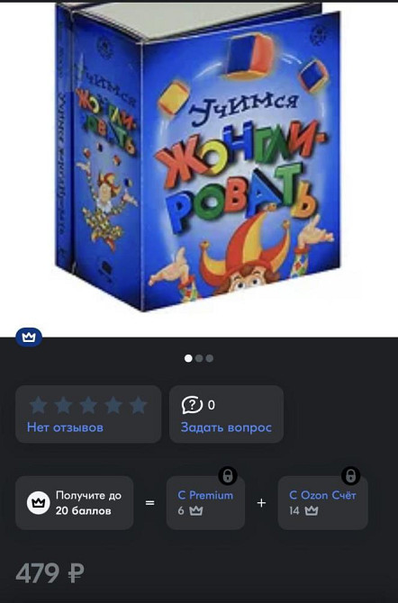Screen dimensions: 398x603
Task: Select the fifth star in the rating
Action: [x=138, y=405]
